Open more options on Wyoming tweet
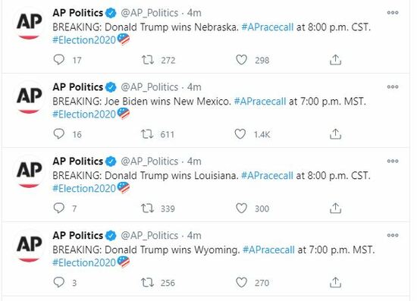 (x=393, y=235)
